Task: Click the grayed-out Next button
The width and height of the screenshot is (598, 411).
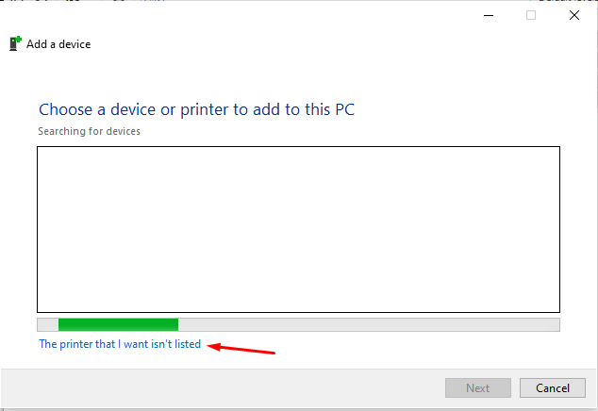Action: pos(478,387)
